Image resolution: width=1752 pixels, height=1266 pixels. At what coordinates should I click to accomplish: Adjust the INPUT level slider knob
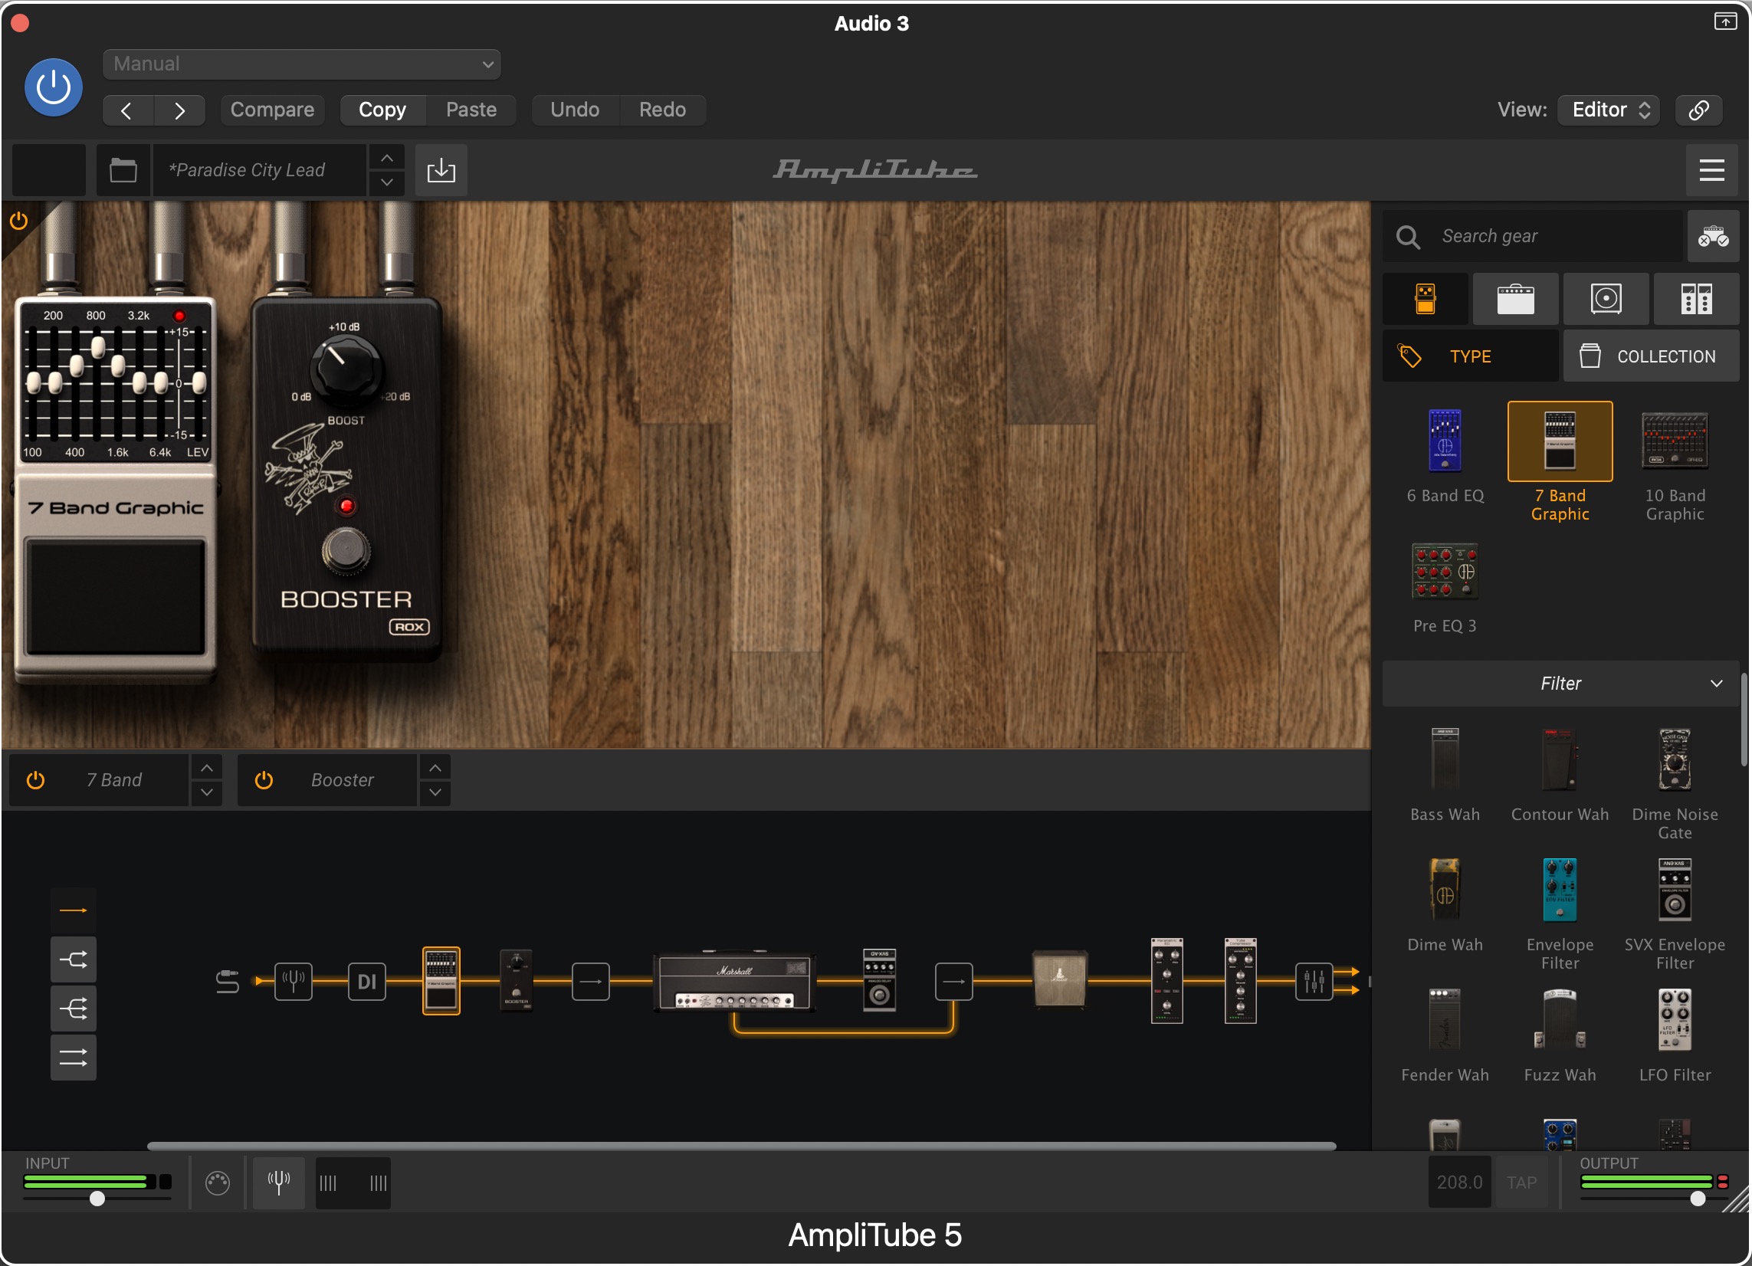(97, 1199)
